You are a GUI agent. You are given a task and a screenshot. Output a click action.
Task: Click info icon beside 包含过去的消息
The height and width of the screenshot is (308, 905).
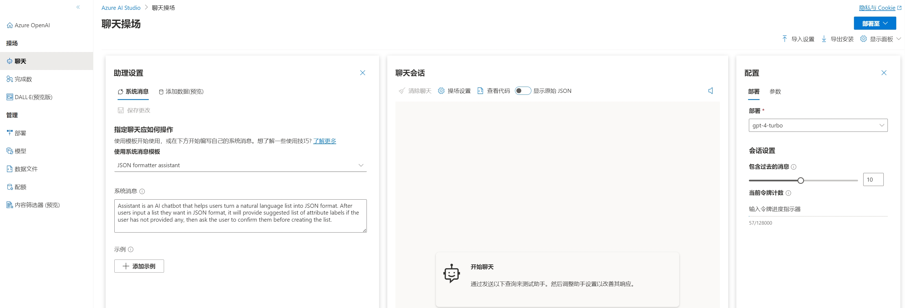point(794,167)
